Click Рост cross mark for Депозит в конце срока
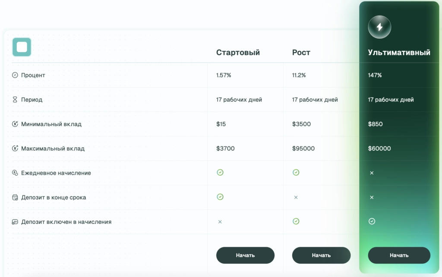 (296, 197)
